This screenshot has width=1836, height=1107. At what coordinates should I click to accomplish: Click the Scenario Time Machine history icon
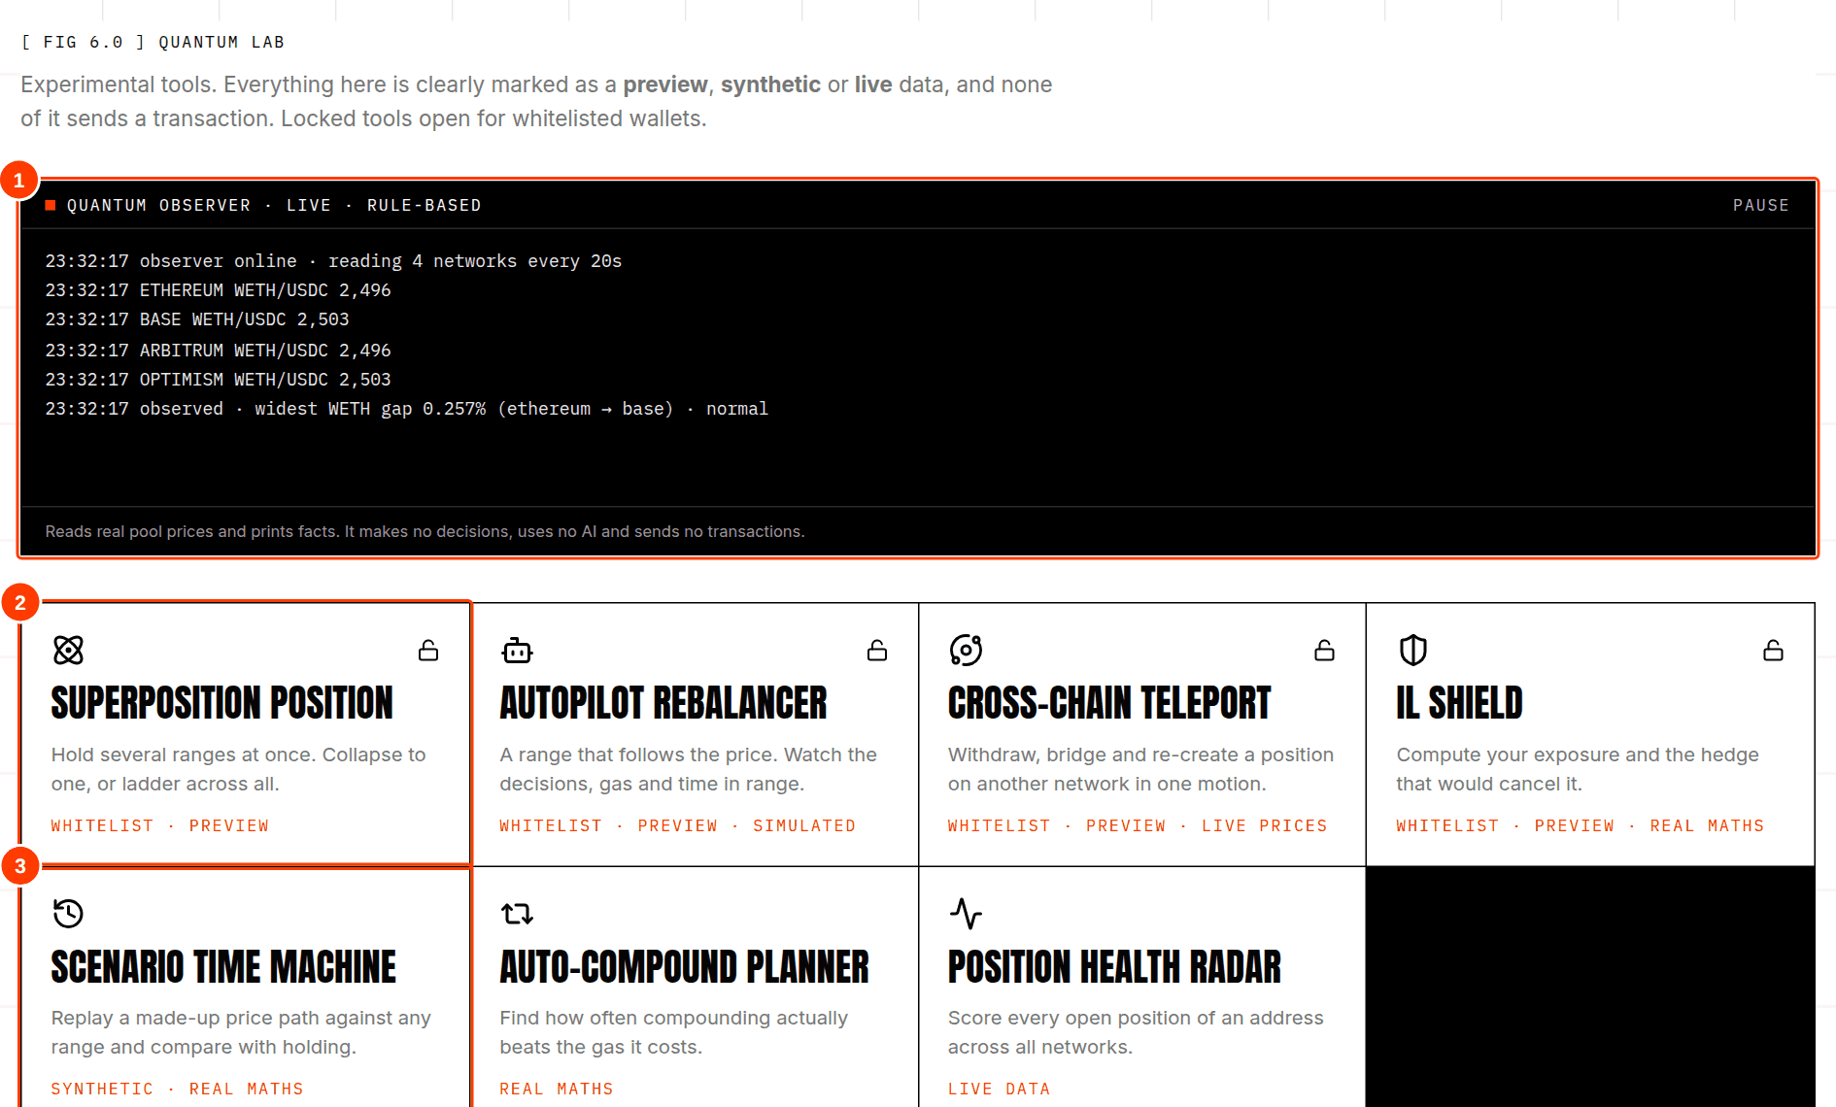click(68, 913)
